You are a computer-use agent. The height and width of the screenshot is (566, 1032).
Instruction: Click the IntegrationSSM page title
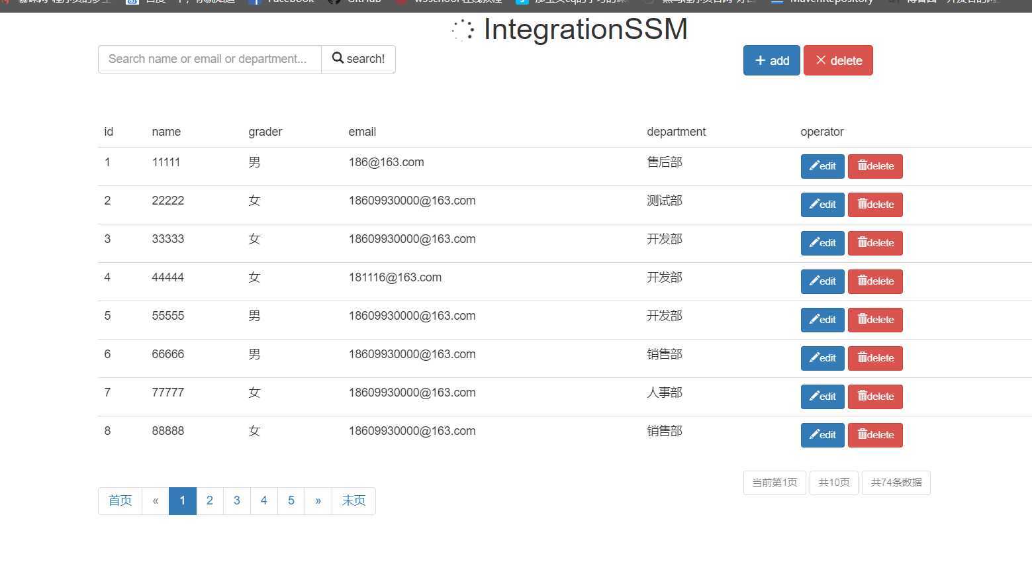point(586,29)
